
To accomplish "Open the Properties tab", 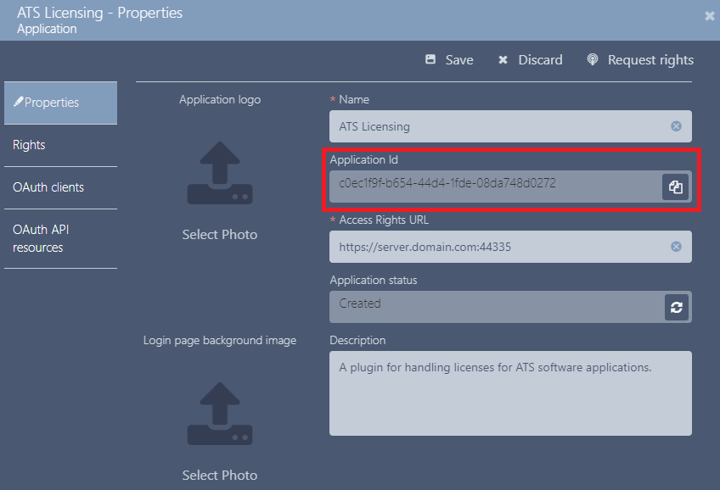I will 60,103.
